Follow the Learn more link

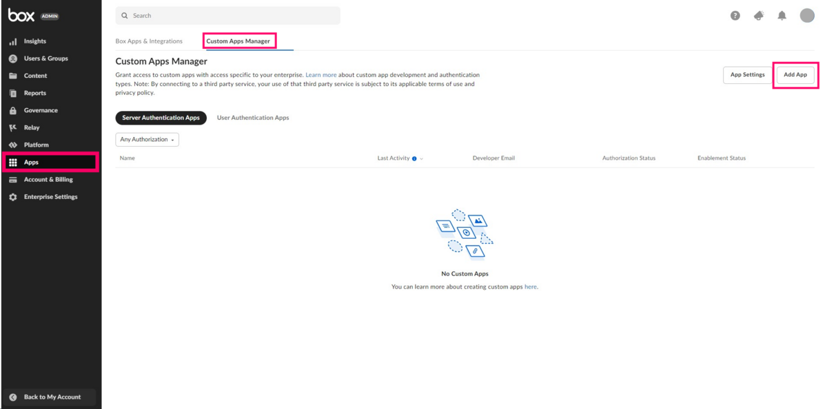tap(321, 75)
